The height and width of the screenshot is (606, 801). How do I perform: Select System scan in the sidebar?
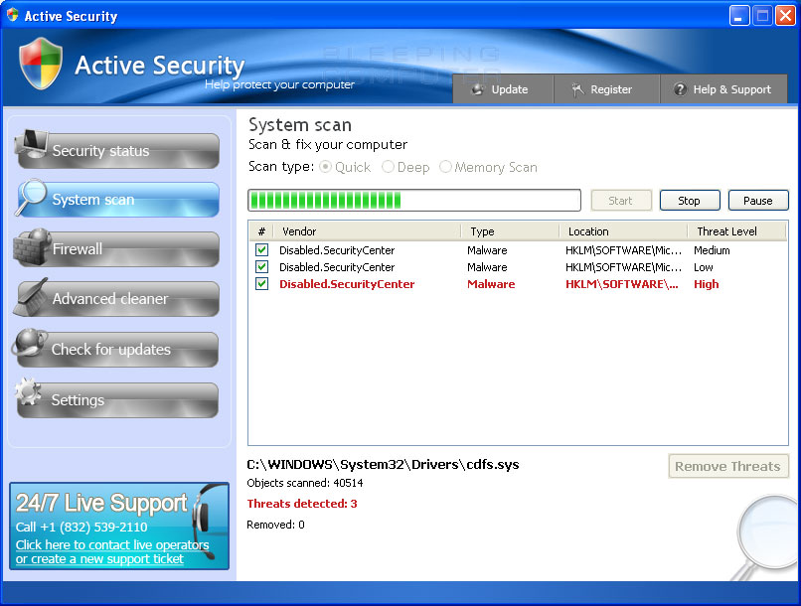coord(116,200)
